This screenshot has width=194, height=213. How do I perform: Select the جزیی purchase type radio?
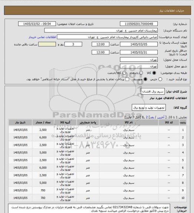coord(160,79)
